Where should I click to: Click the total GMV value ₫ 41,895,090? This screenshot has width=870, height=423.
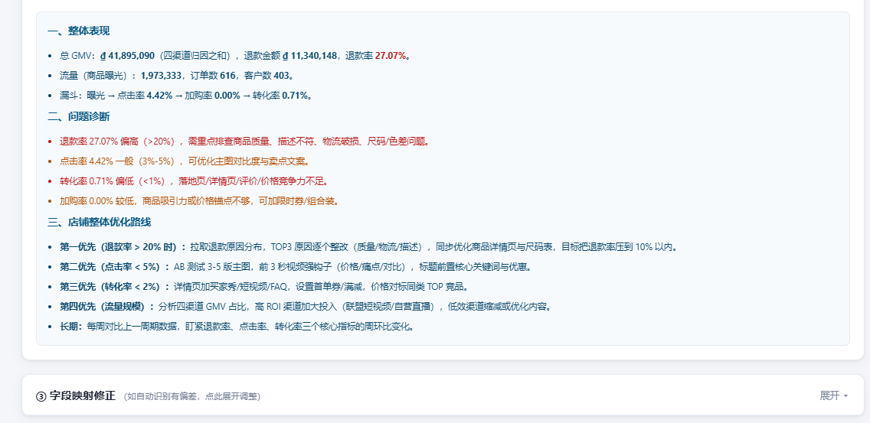[x=127, y=55]
